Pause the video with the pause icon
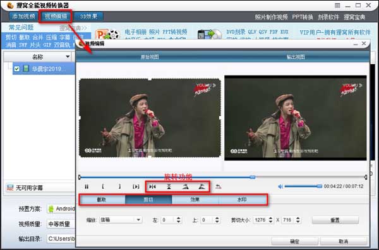The image size is (379, 250). pos(87,186)
